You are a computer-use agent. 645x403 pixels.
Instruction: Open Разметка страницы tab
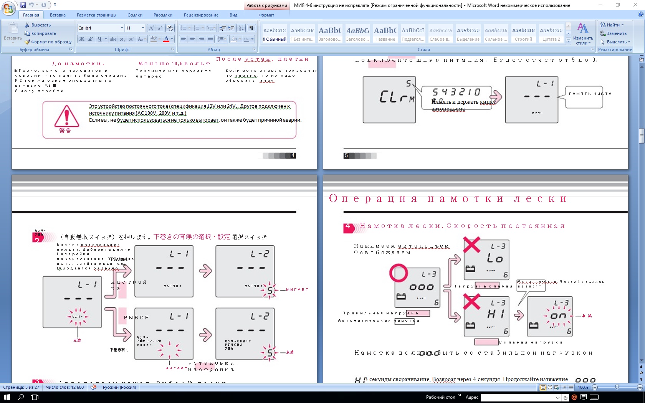click(x=96, y=15)
